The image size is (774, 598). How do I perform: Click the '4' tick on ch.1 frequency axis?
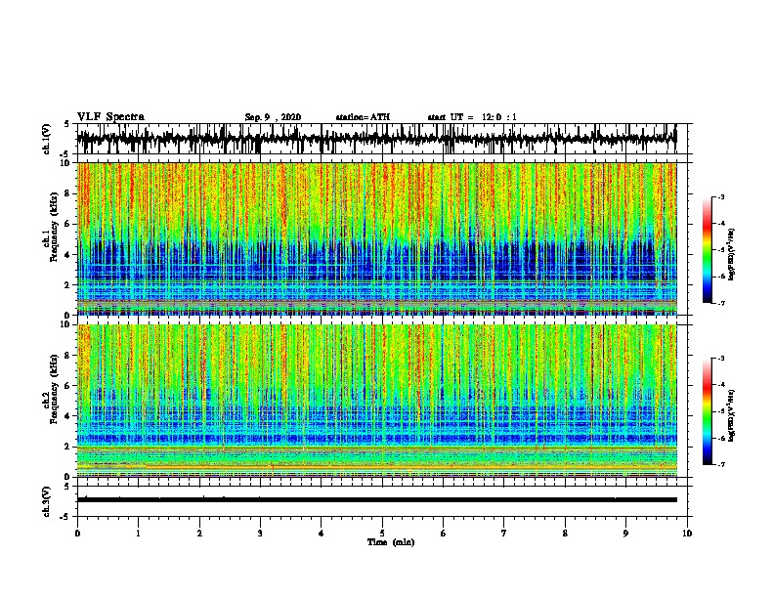pos(68,255)
